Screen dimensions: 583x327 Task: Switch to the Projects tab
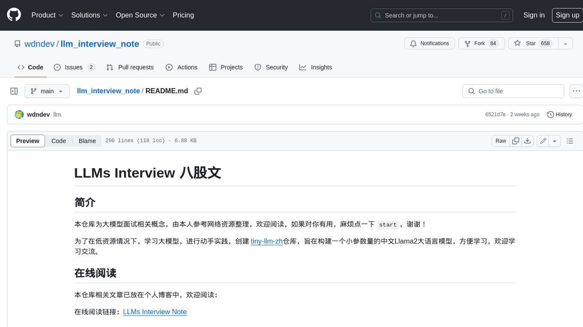pos(226,67)
